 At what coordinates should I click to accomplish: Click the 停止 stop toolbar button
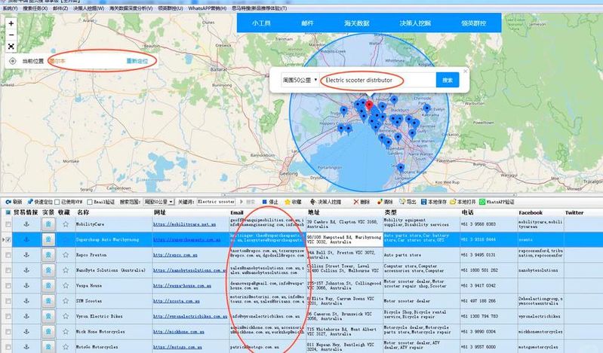270,202
